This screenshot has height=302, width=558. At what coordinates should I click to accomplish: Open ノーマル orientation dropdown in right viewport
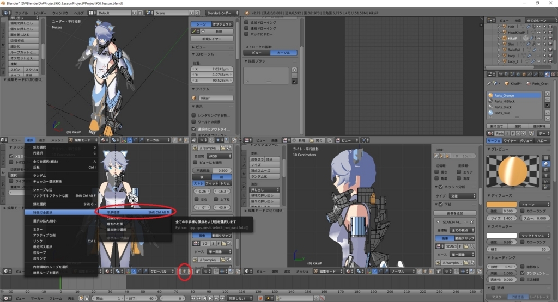pyautogui.click(x=403, y=271)
